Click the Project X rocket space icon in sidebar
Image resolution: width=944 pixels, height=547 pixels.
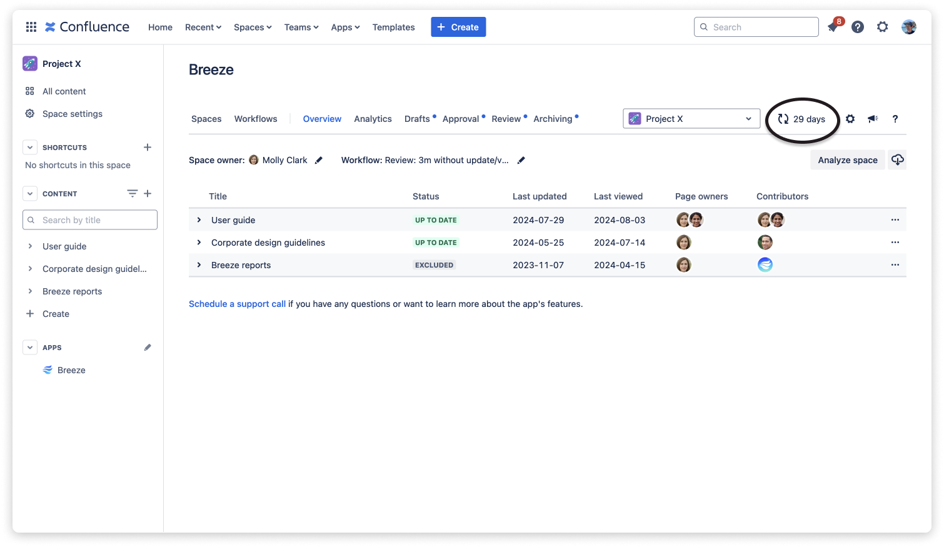(x=30, y=64)
